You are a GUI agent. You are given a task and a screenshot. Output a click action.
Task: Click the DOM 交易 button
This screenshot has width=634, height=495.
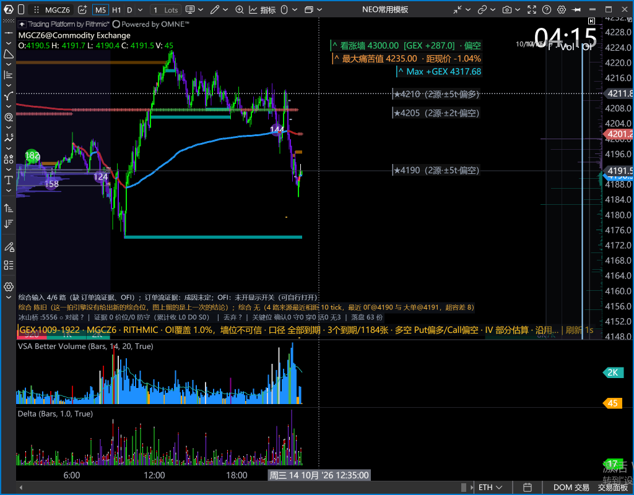point(571,488)
